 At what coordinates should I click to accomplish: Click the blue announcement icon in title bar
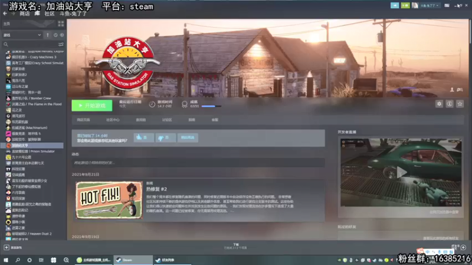click(x=395, y=5)
